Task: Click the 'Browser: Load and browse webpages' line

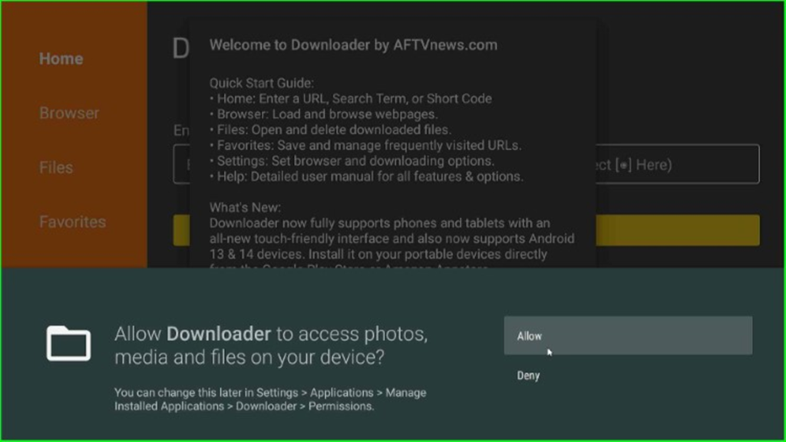Action: tap(323, 114)
